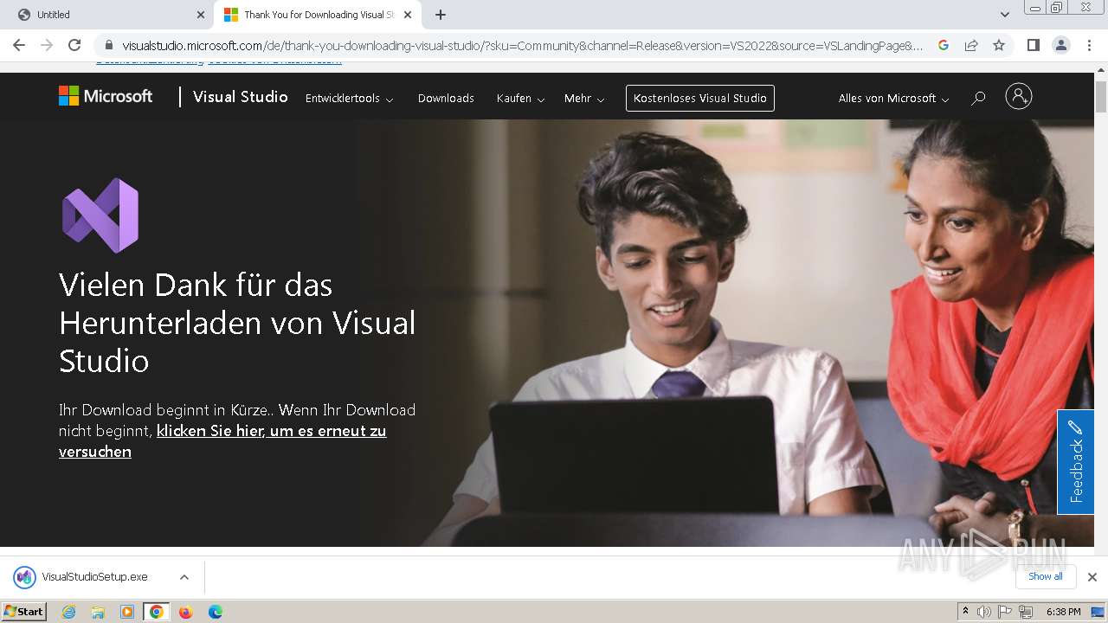Launch Firefox from taskbar
The width and height of the screenshot is (1108, 623).
(185, 612)
